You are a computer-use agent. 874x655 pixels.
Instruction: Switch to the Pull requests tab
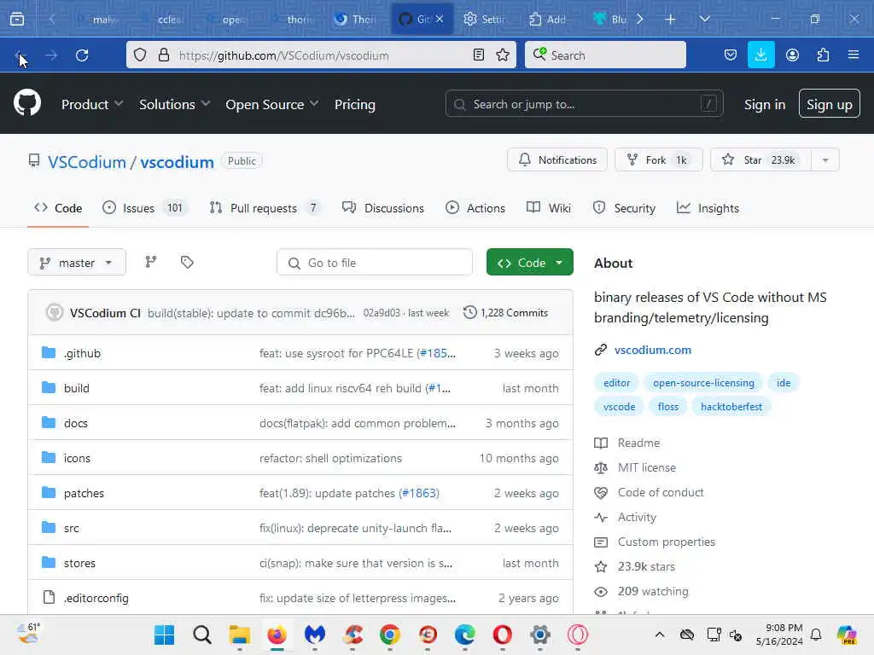(x=265, y=208)
